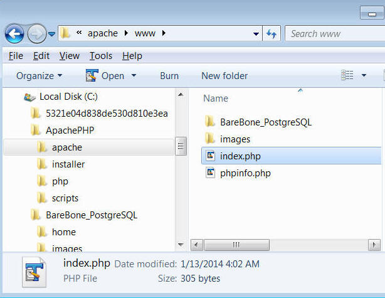Expand the arrow after 'apache' breadcrumb

pyautogui.click(x=126, y=33)
